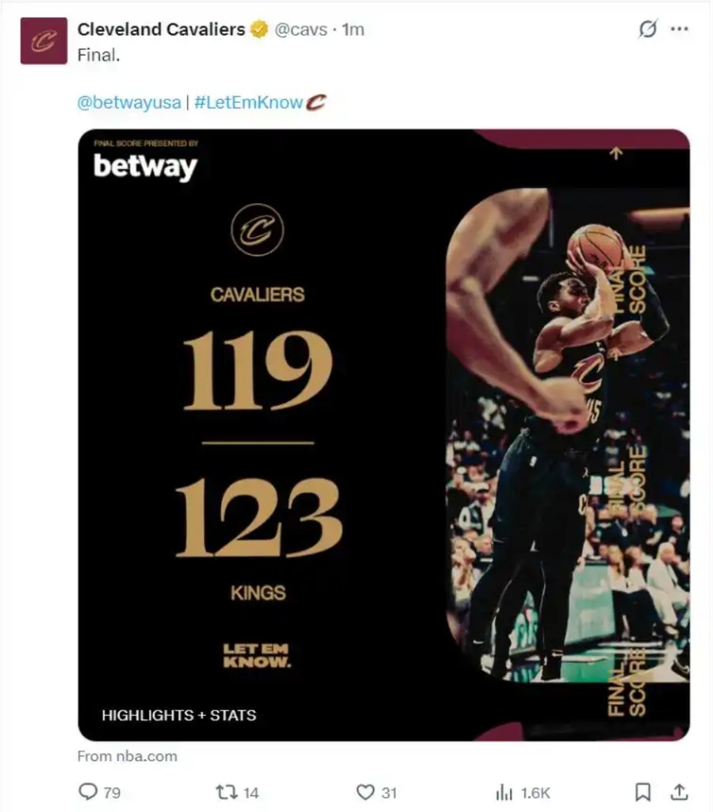The image size is (713, 812).
Task: Bookmark the Cavaliers post
Action: coord(643,792)
